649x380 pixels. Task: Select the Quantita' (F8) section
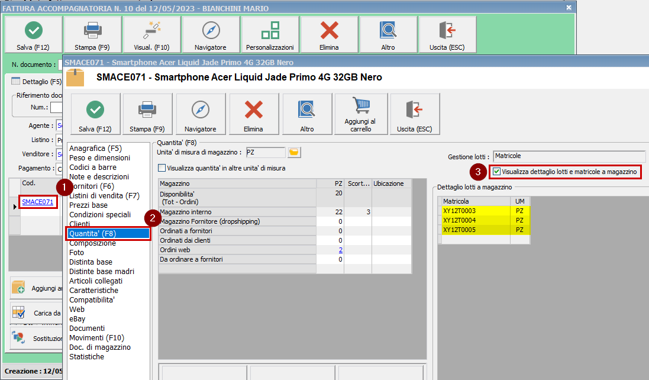pyautogui.click(x=108, y=233)
